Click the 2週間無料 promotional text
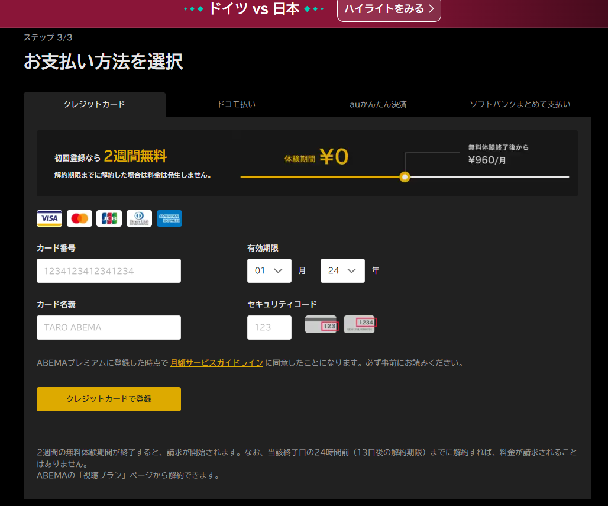The height and width of the screenshot is (506, 608). click(x=135, y=156)
